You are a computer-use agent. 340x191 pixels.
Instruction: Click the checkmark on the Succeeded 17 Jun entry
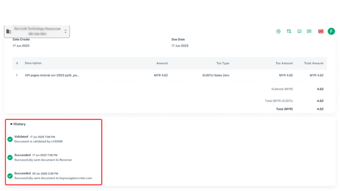tap(10, 158)
